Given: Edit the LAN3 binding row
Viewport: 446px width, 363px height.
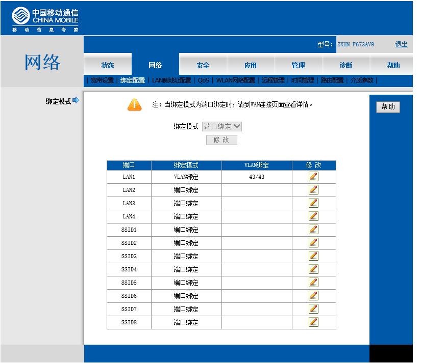Looking at the screenshot, I should pyautogui.click(x=313, y=203).
